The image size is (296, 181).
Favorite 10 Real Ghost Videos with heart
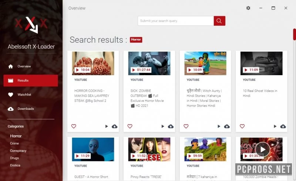tap(242, 126)
